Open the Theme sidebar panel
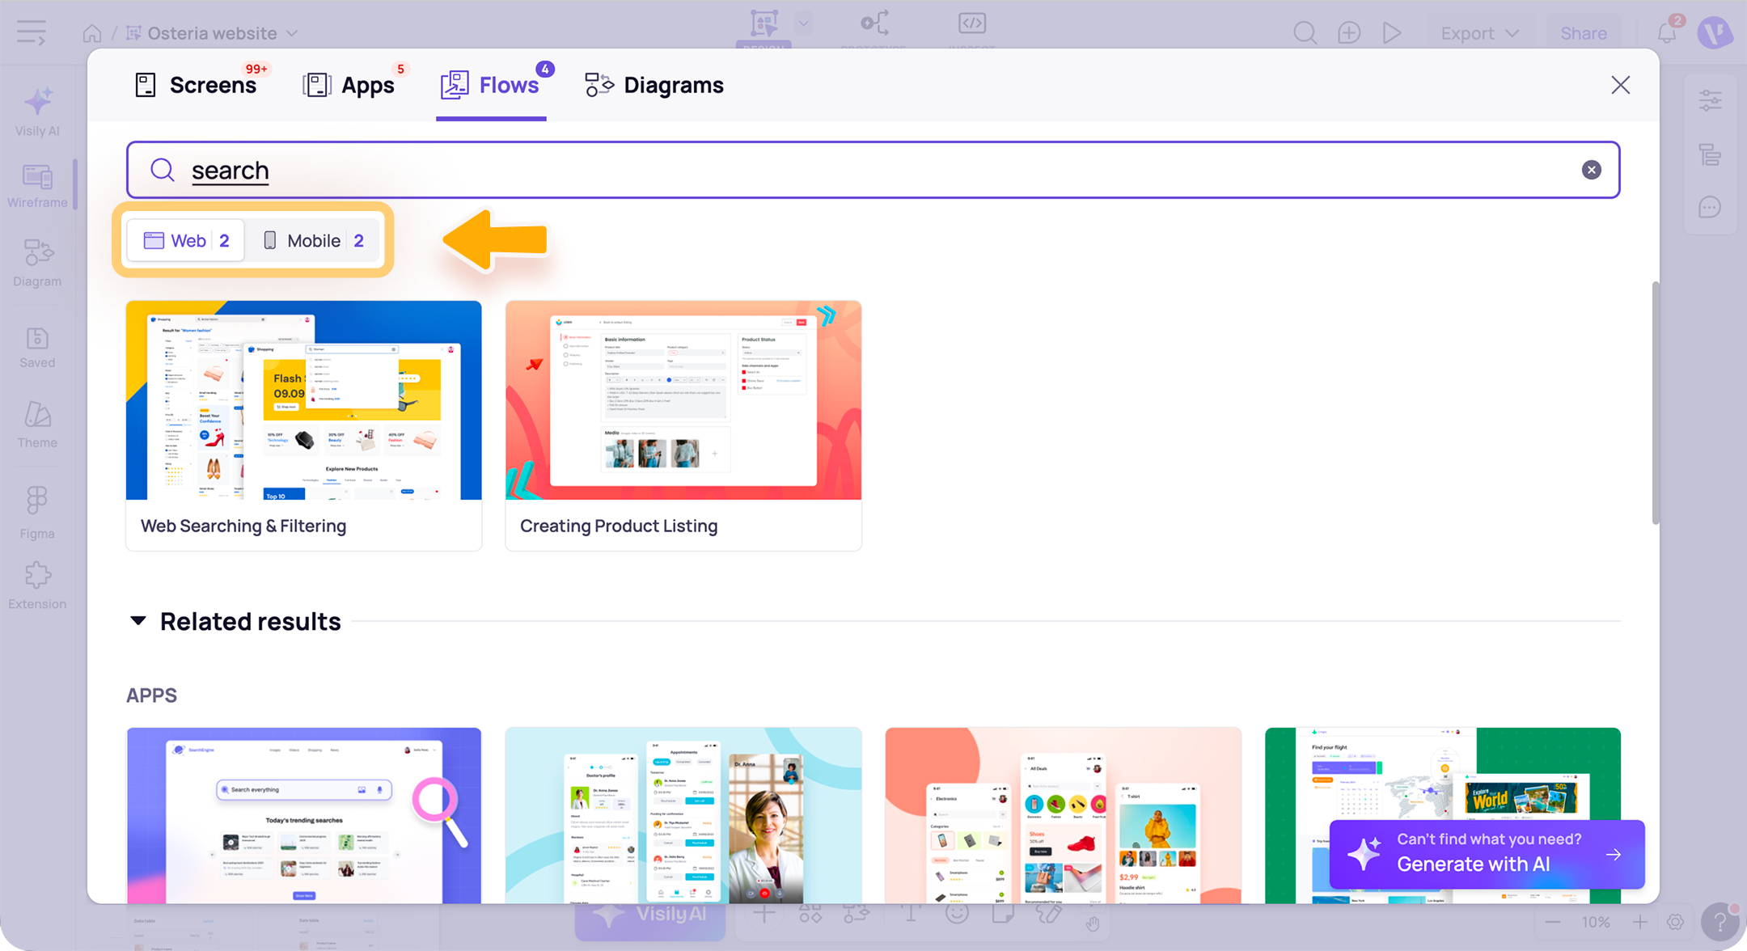Image resolution: width=1747 pixels, height=951 pixels. [37, 425]
